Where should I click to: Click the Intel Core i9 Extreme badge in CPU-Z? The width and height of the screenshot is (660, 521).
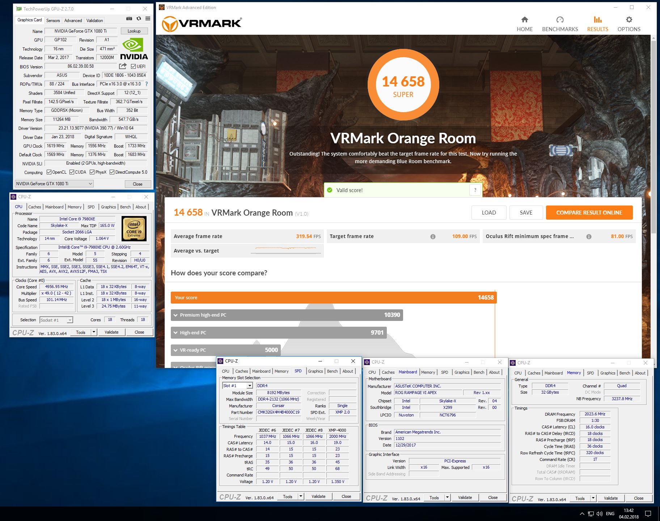point(134,228)
